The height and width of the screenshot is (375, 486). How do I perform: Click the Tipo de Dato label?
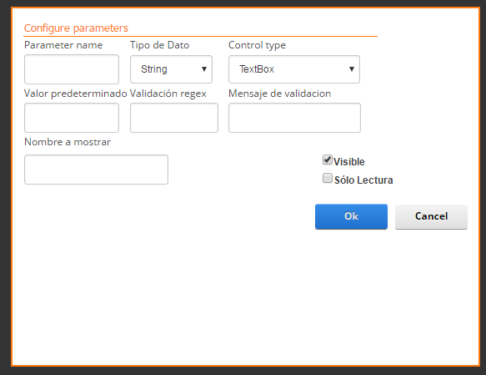click(159, 45)
